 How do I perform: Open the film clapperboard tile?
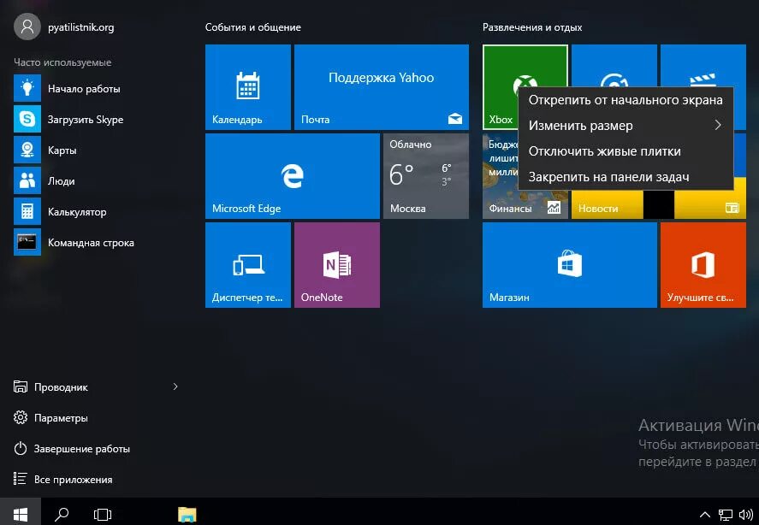tap(703, 65)
